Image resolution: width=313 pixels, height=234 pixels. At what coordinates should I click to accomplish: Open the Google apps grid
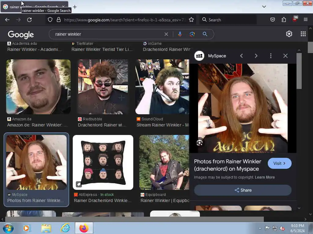pos(303,34)
